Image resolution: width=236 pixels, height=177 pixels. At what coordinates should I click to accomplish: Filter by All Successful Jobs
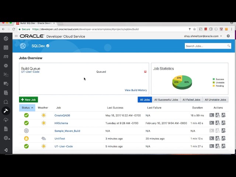(x=166, y=100)
